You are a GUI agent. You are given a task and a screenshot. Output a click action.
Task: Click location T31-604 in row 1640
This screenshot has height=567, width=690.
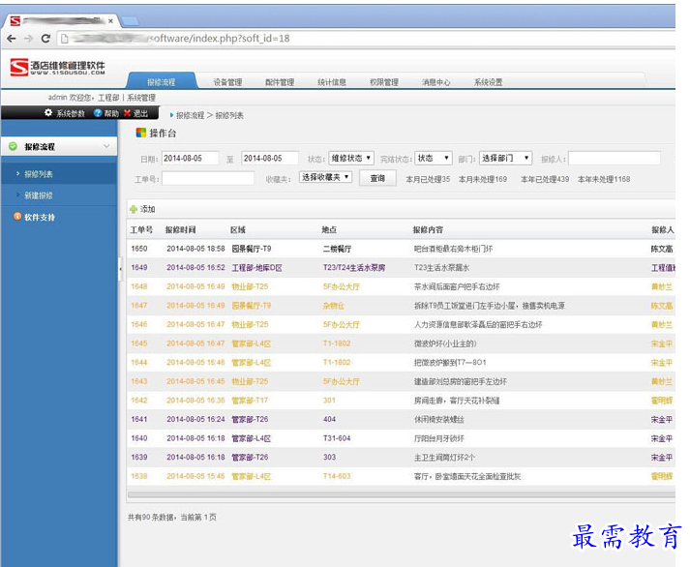(x=337, y=438)
